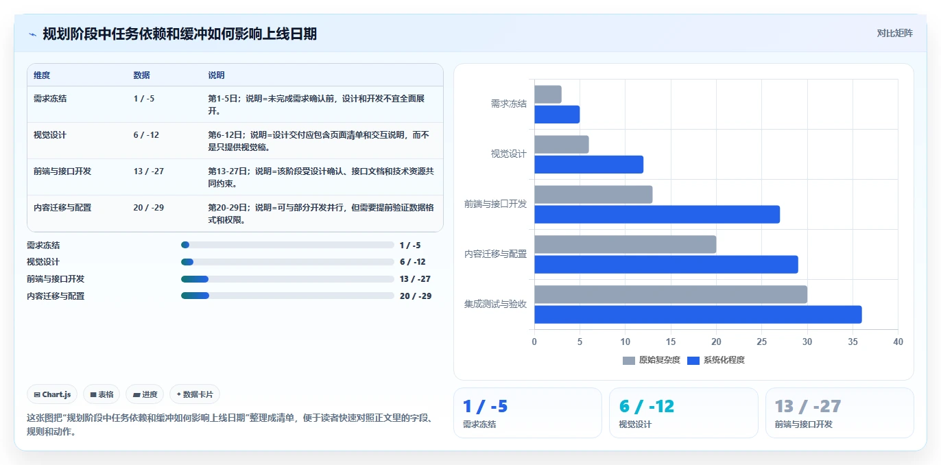Viewport: 941px width, 465px height.
Task: Click the blue bar for 视觉设计 in chart
Action: (x=588, y=165)
